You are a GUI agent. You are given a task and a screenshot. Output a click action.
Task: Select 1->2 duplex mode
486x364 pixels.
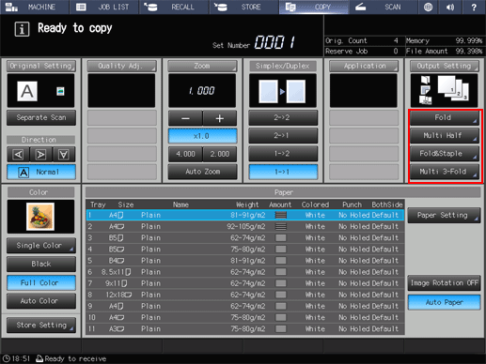(x=283, y=154)
